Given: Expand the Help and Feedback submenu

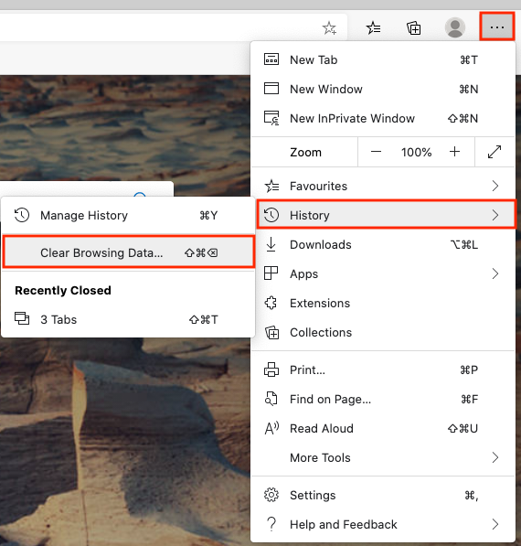Looking at the screenshot, I should coord(382,524).
